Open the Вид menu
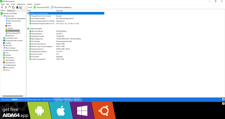This screenshot has width=225, height=119. tap(8, 4)
